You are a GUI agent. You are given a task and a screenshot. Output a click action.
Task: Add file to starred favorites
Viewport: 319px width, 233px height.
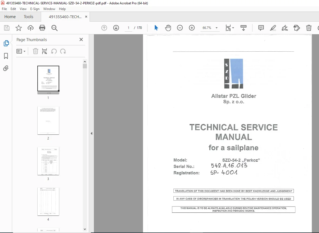point(18,28)
